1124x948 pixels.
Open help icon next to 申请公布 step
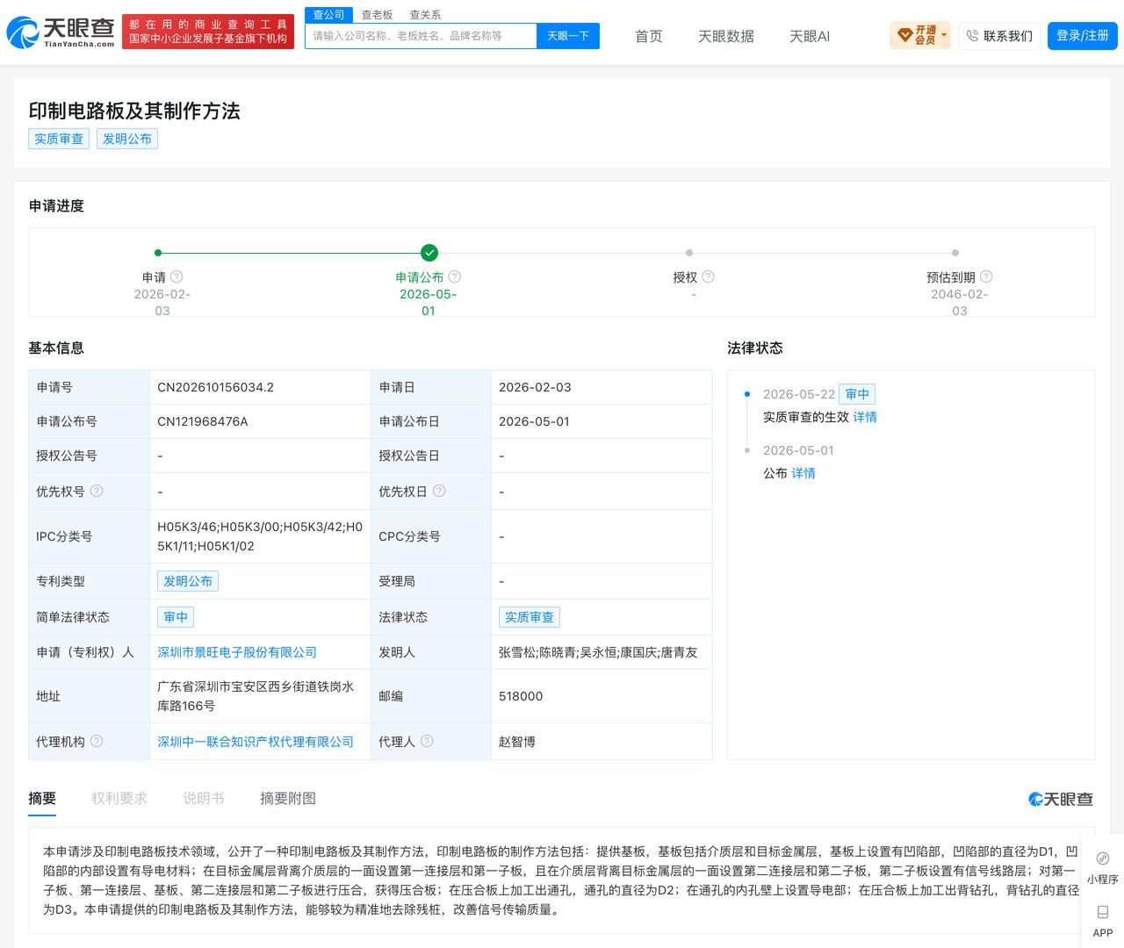click(455, 276)
